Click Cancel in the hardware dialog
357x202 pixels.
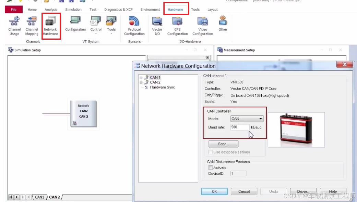(x=244, y=191)
